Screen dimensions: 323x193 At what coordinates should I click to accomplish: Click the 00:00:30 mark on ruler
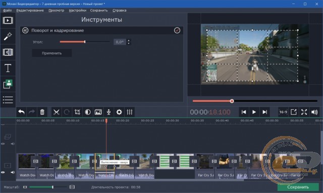pos(173,120)
